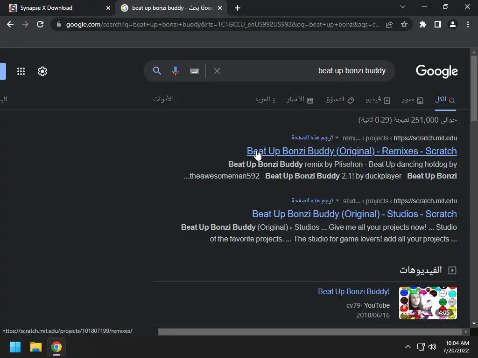Image resolution: width=478 pixels, height=358 pixels.
Task: Click the search magnifier button
Action: (x=157, y=71)
